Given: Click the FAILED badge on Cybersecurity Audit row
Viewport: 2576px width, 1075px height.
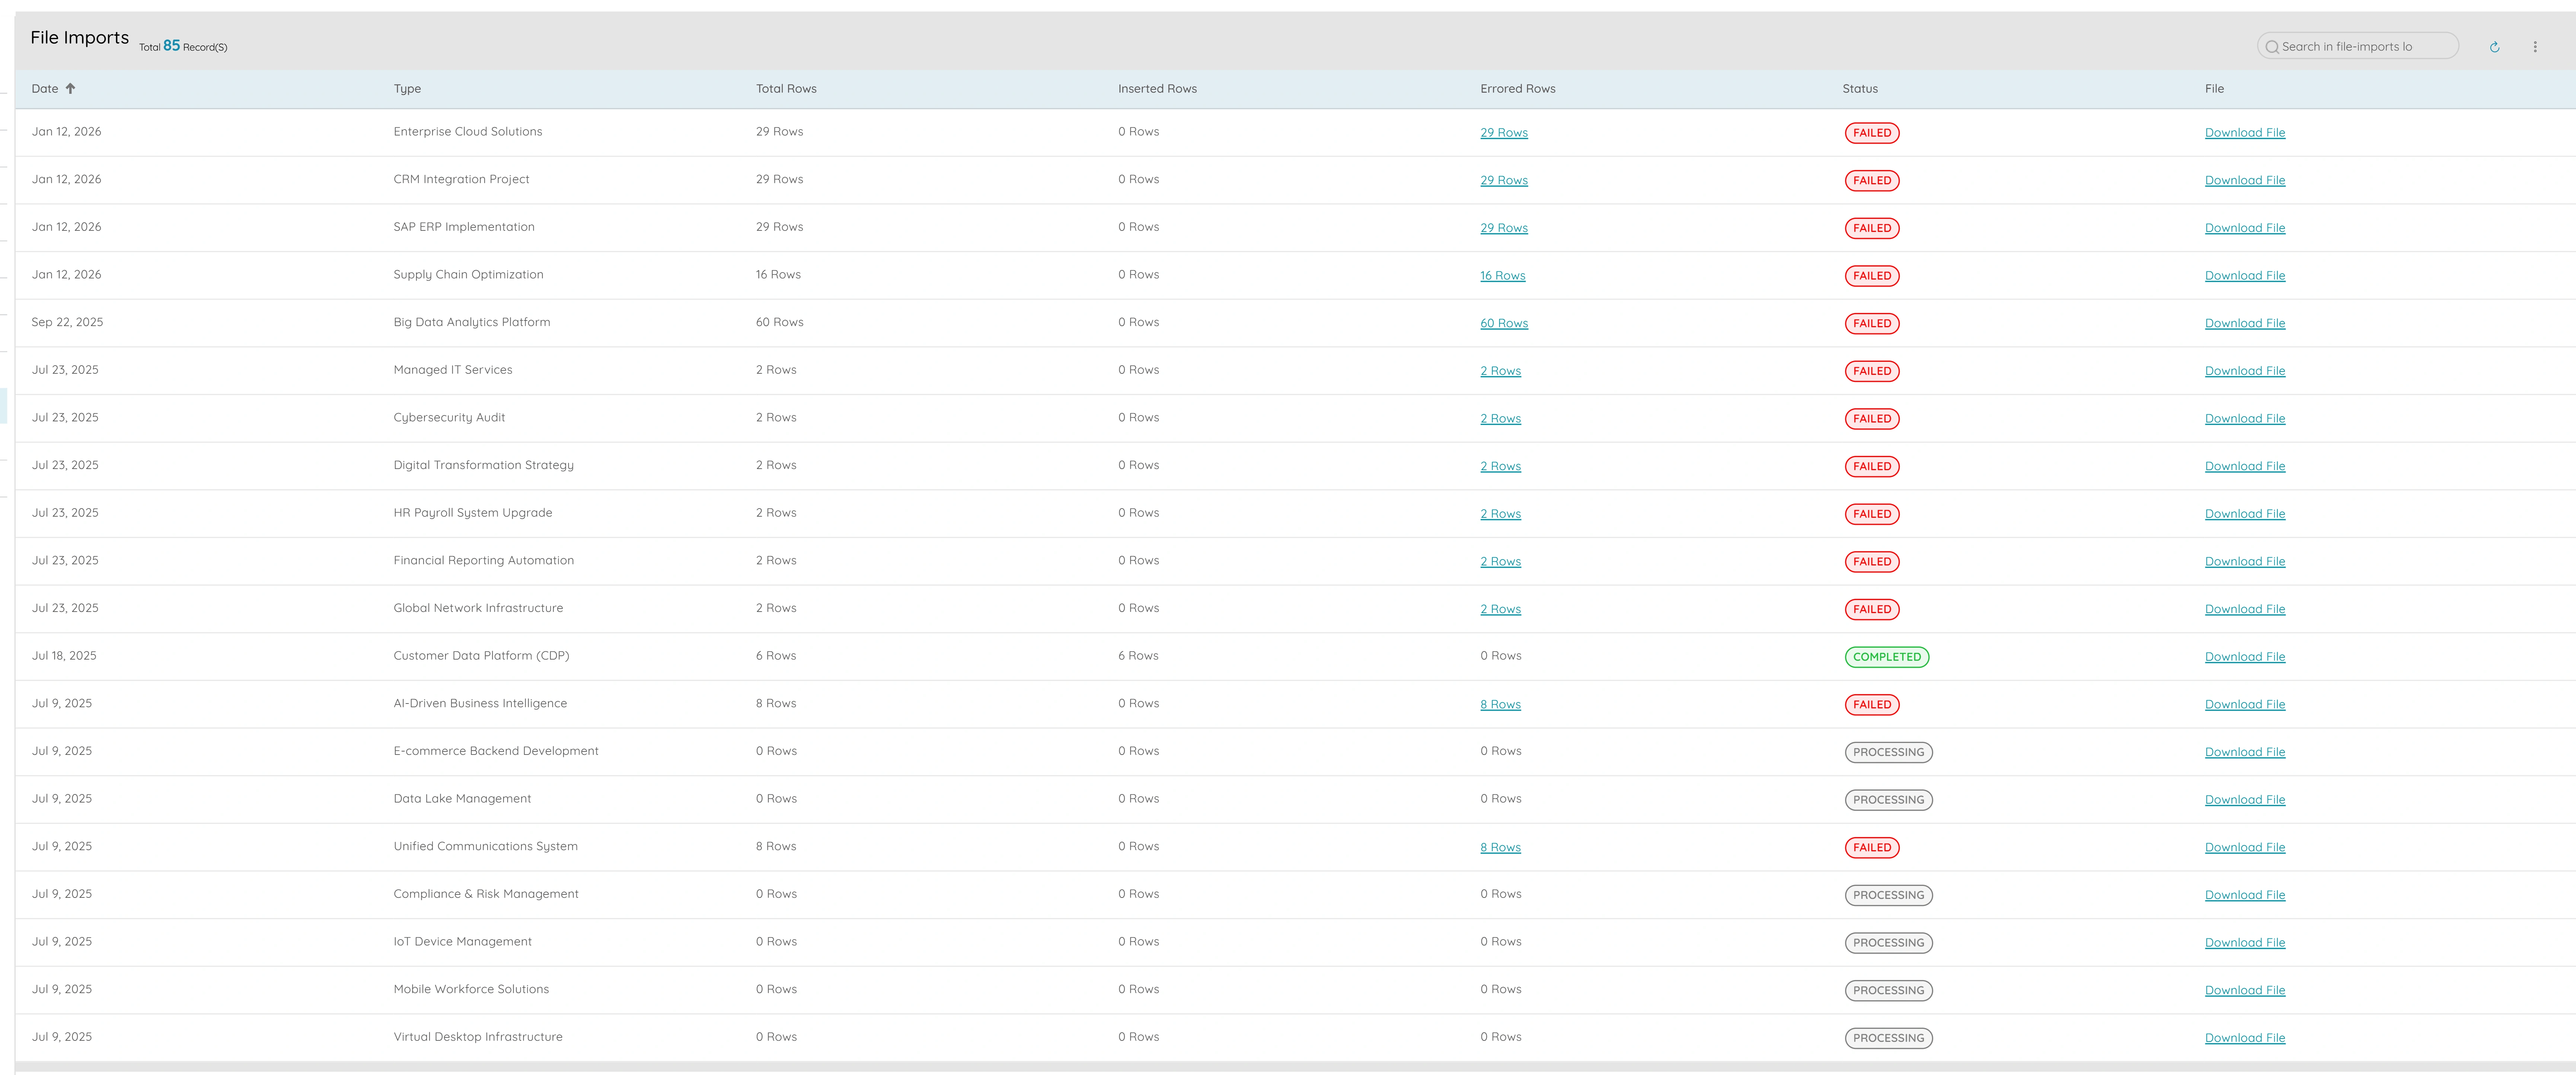Looking at the screenshot, I should [1872, 418].
